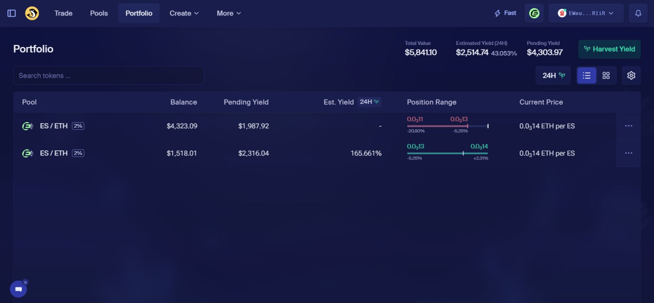Open options menu for first ES/ETH row
This screenshot has height=303, width=654.
point(628,126)
